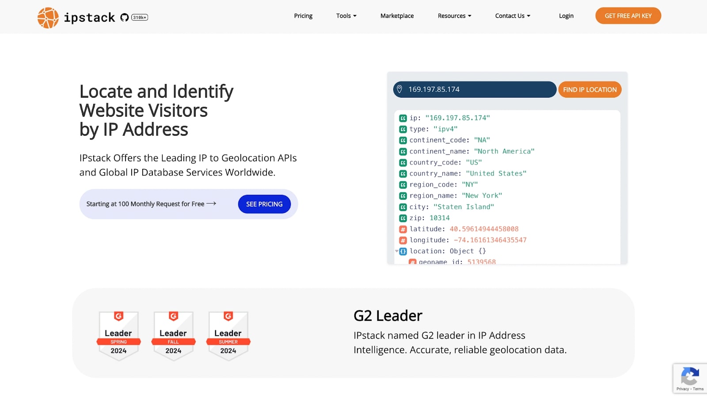
Task: Select the zip value 10314
Action: pos(440,218)
